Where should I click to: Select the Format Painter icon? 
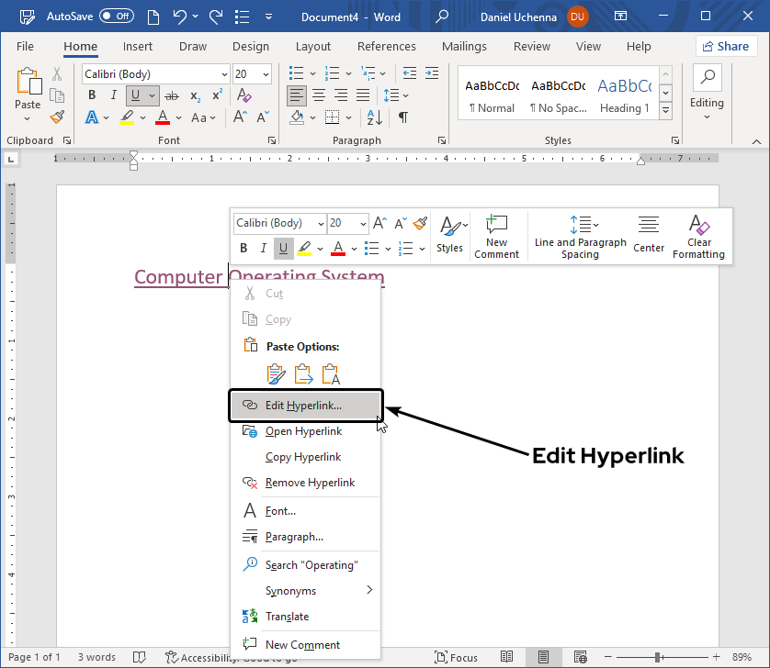55,117
